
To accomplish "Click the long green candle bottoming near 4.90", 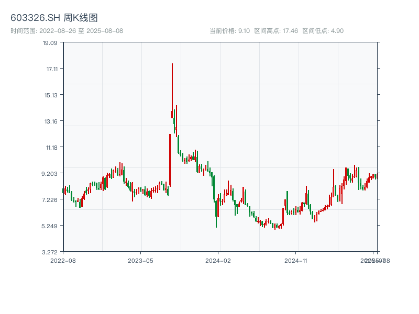I will (216, 214).
